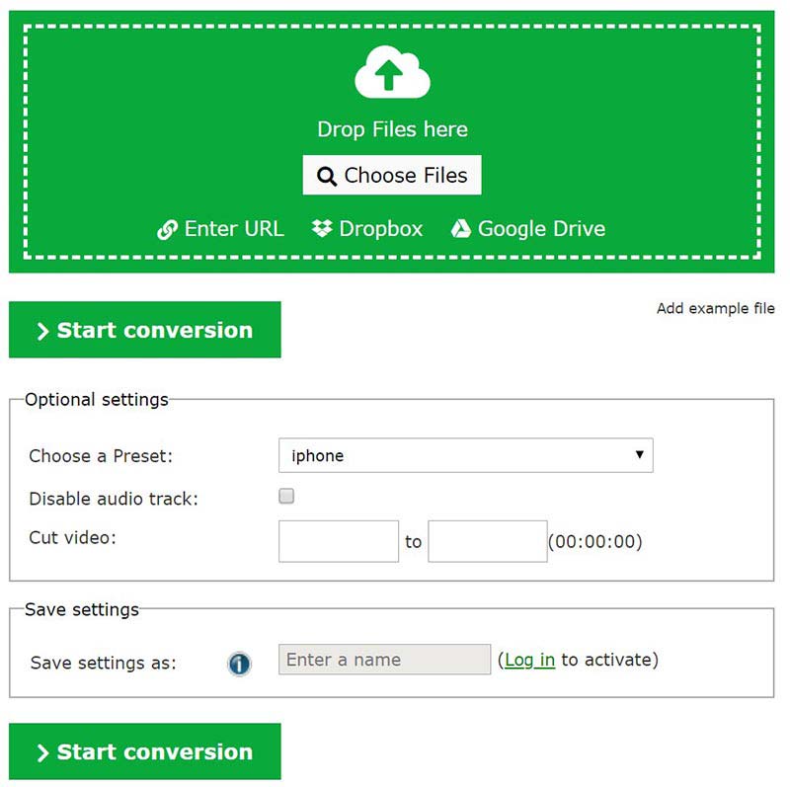The image size is (790, 787).
Task: Open the preset dropdown arrow
Action: pyautogui.click(x=639, y=455)
